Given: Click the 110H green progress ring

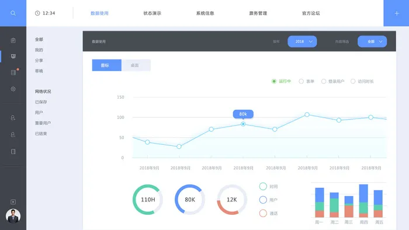Looking at the screenshot, I should tap(148, 200).
